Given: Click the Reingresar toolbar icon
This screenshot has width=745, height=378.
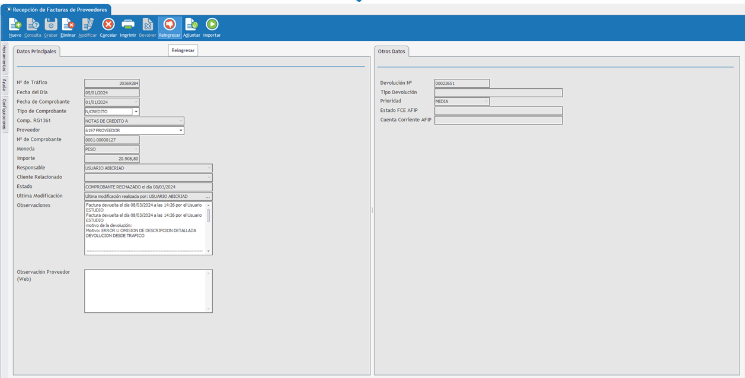Looking at the screenshot, I should tap(170, 27).
